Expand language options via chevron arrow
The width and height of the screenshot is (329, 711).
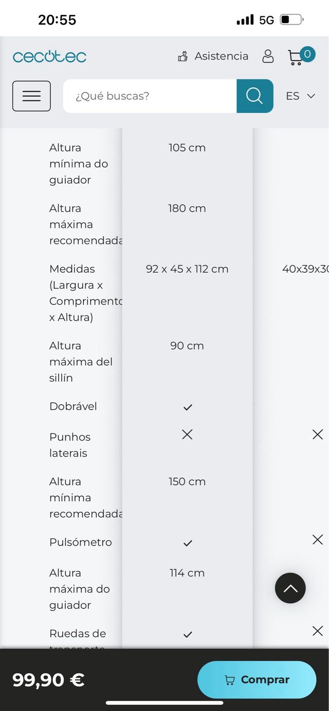click(x=310, y=96)
